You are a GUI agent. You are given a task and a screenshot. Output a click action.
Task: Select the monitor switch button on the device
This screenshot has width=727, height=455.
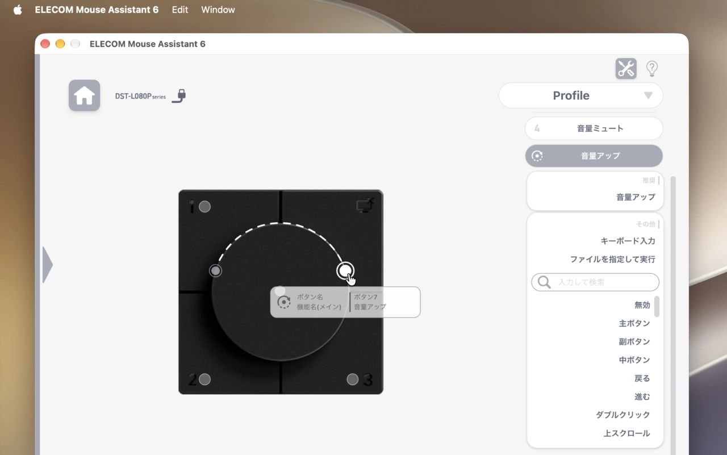365,204
